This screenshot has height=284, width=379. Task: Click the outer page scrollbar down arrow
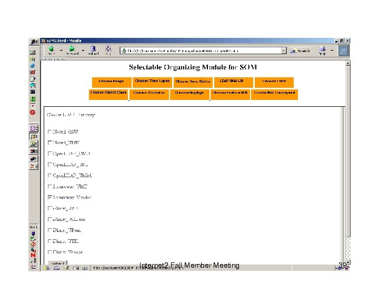[348, 262]
